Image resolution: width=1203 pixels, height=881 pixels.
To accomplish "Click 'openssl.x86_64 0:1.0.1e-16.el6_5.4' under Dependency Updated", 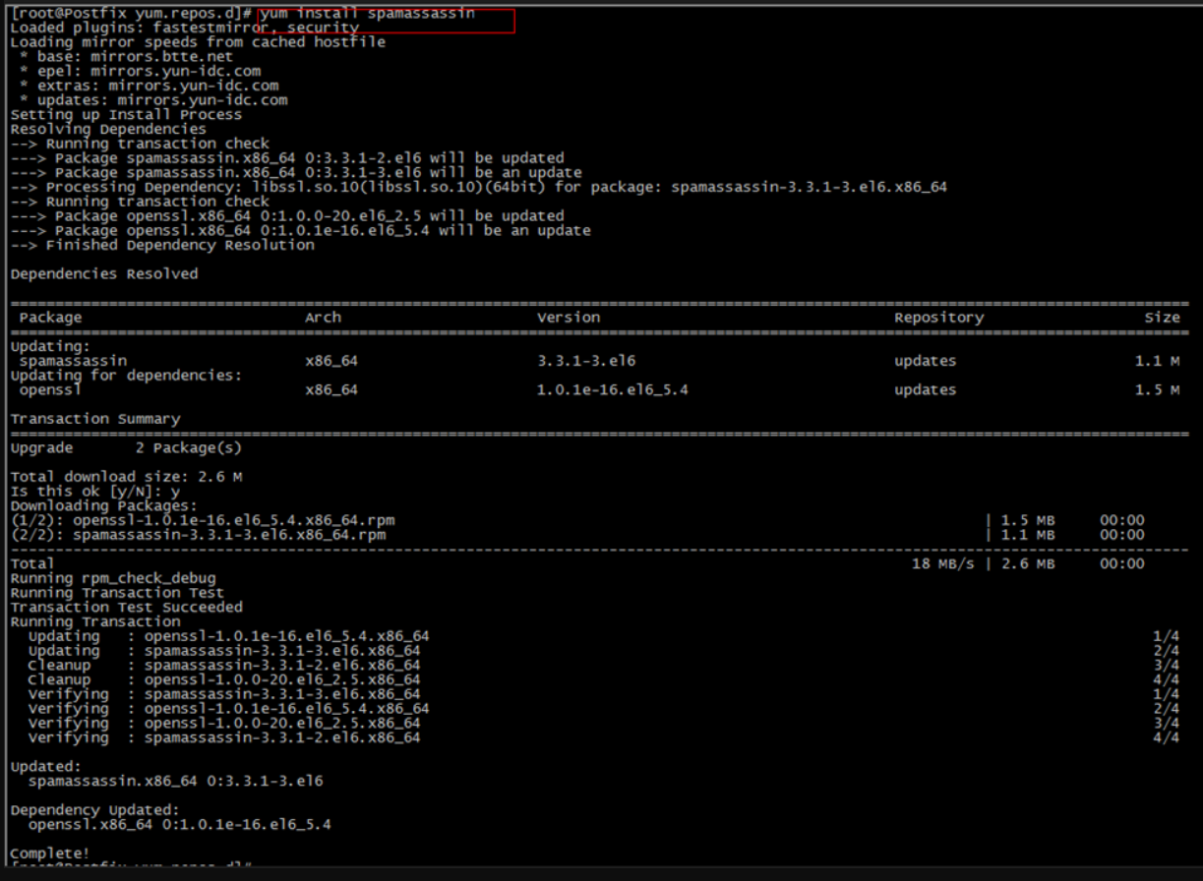I will (x=180, y=824).
